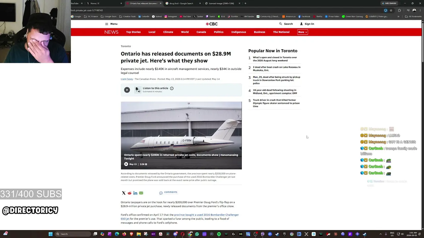Open author Liam Casey's profile link
The width and height of the screenshot is (424, 238).
click(127, 79)
